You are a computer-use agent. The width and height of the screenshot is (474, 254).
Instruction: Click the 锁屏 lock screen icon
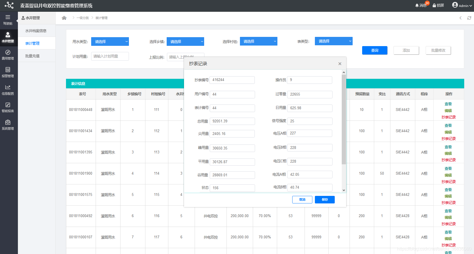pyautogui.click(x=438, y=5)
